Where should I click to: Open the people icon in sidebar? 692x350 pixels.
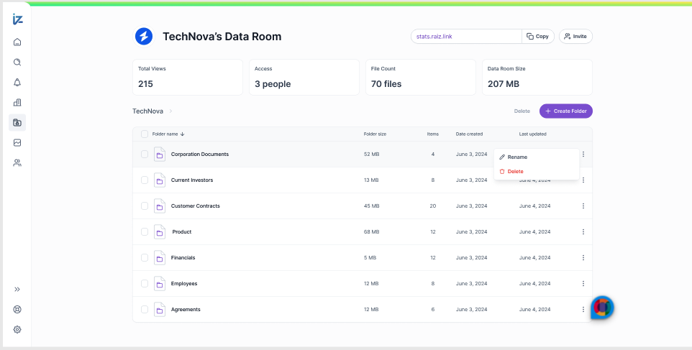[x=17, y=163]
